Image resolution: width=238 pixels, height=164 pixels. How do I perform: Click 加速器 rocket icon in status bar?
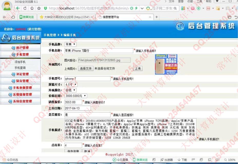[x=162, y=160]
